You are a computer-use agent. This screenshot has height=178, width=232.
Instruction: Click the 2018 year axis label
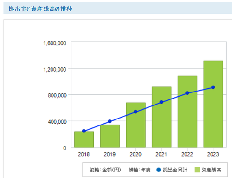[84, 154]
